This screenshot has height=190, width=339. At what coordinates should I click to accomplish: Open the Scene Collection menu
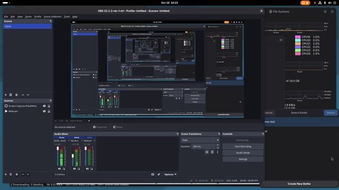(x=52, y=16)
